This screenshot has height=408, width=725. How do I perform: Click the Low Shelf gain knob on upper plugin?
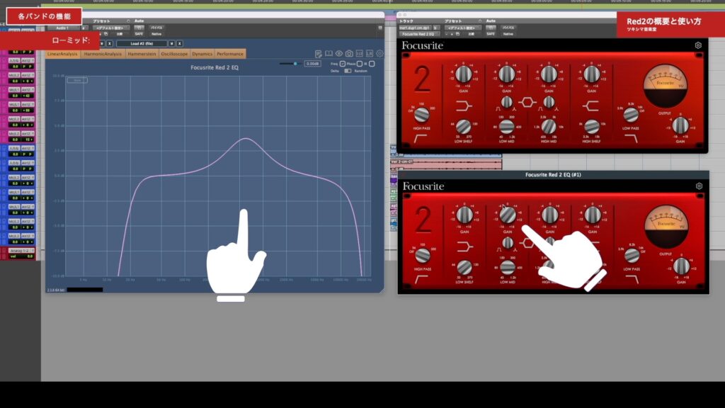coord(463,74)
